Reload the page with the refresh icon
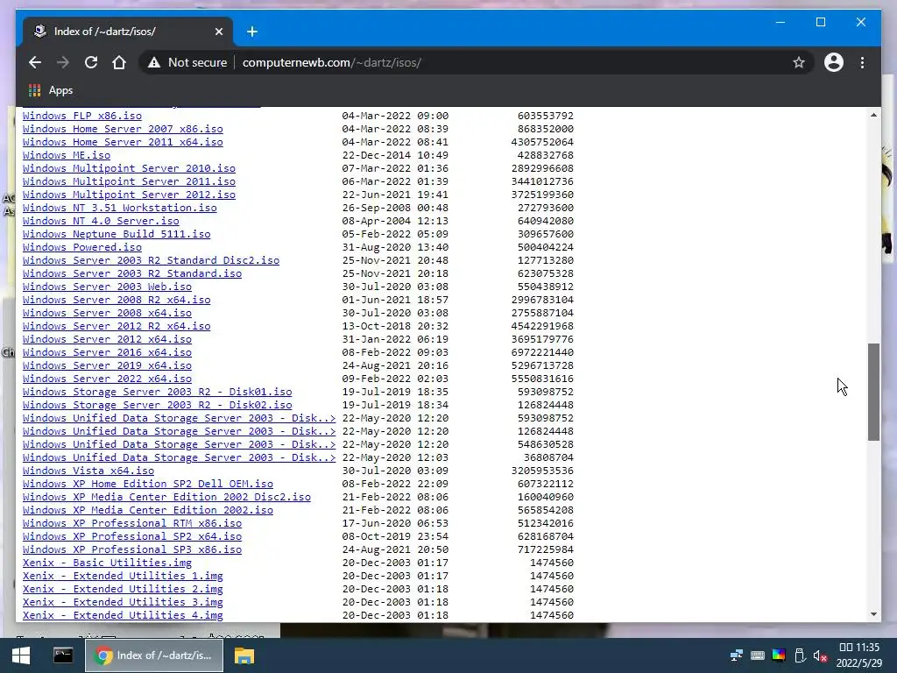Screen dimensions: 897x673 91,62
